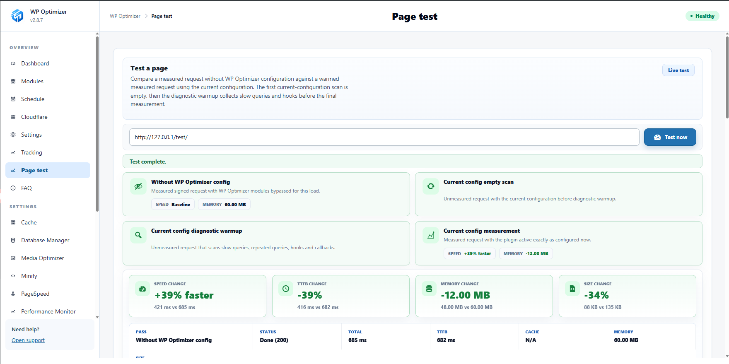Image resolution: width=729 pixels, height=364 pixels.
Task: Click the WP Optimizer logo icon
Action: click(x=17, y=16)
